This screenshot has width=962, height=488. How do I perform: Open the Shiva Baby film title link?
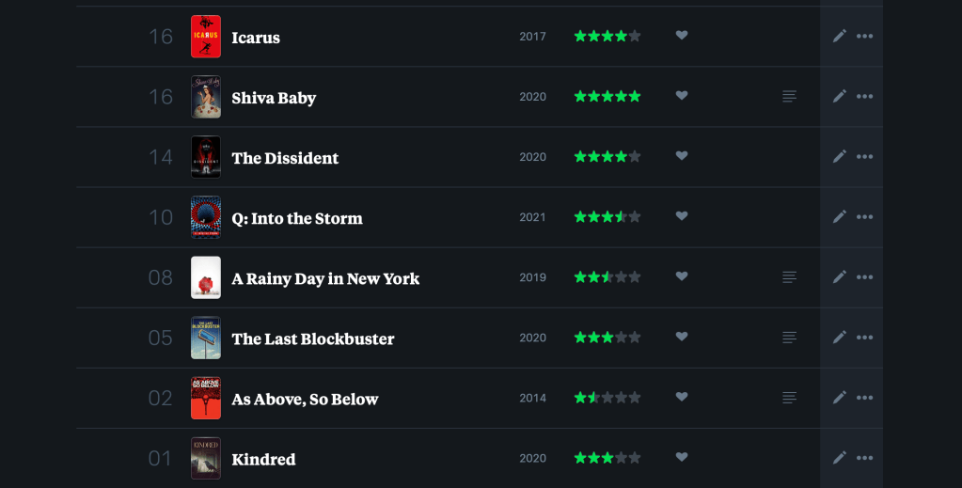pos(274,98)
